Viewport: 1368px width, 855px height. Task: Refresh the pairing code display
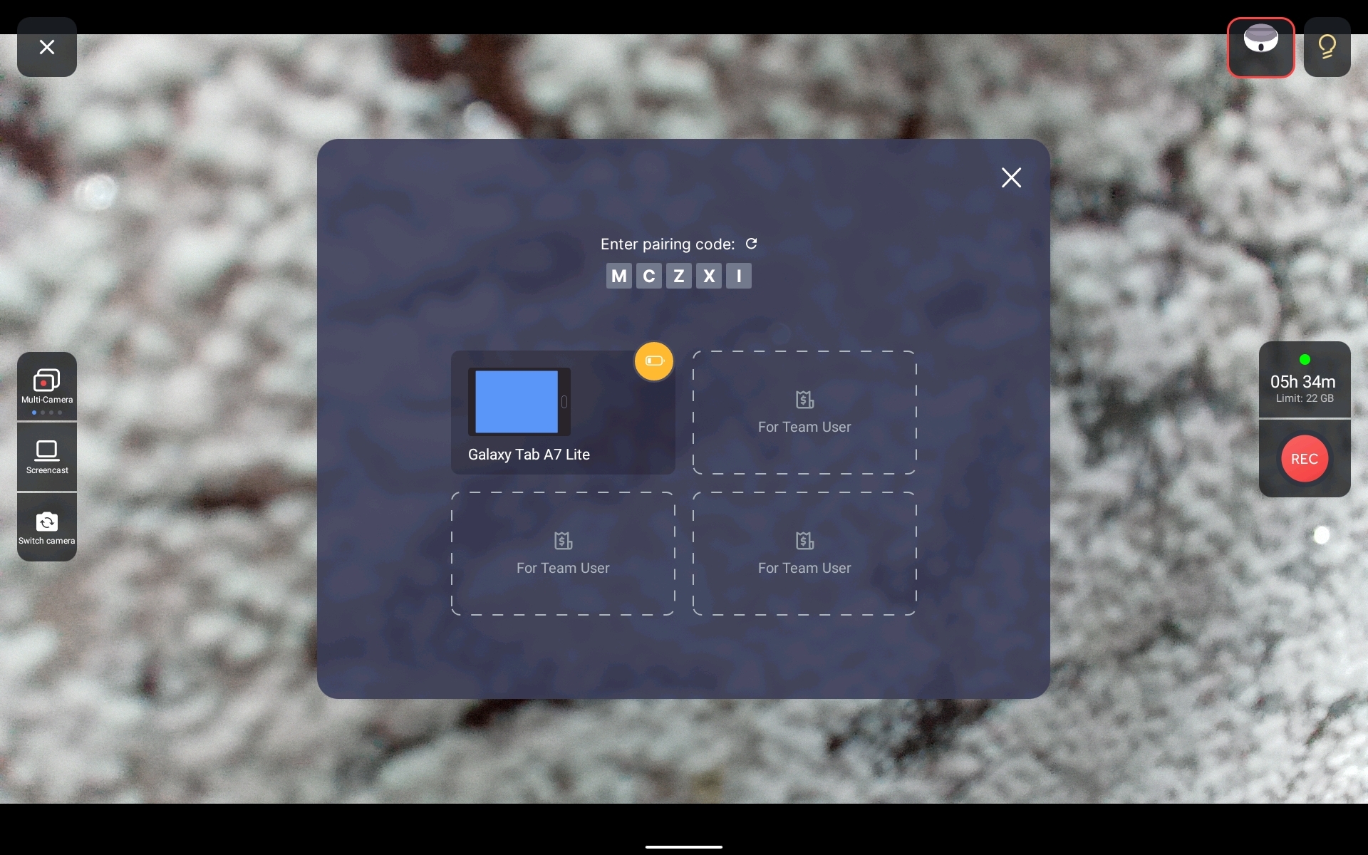pos(752,243)
